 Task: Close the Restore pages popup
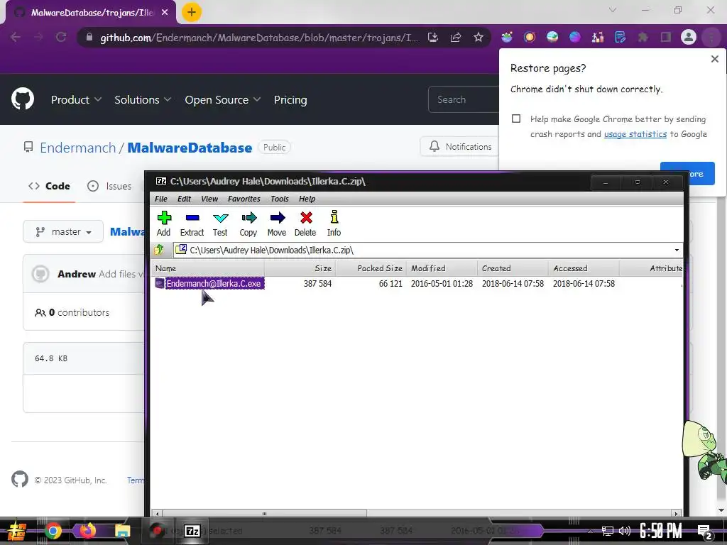pos(714,59)
